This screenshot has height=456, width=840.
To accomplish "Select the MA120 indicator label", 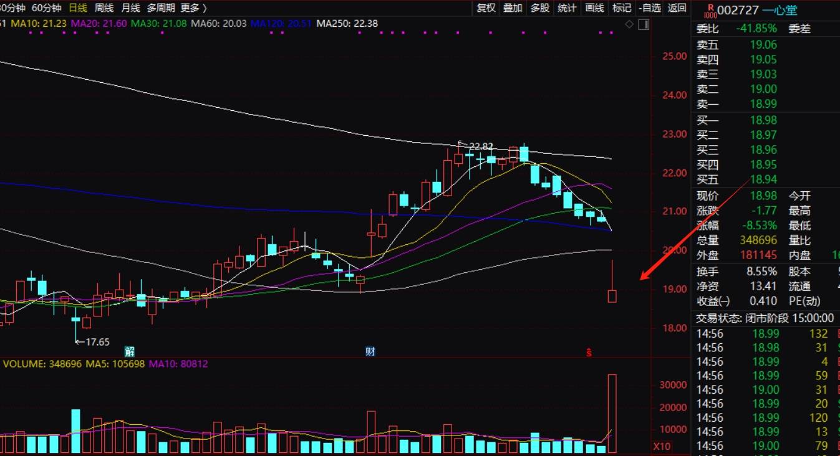I will pyautogui.click(x=281, y=24).
